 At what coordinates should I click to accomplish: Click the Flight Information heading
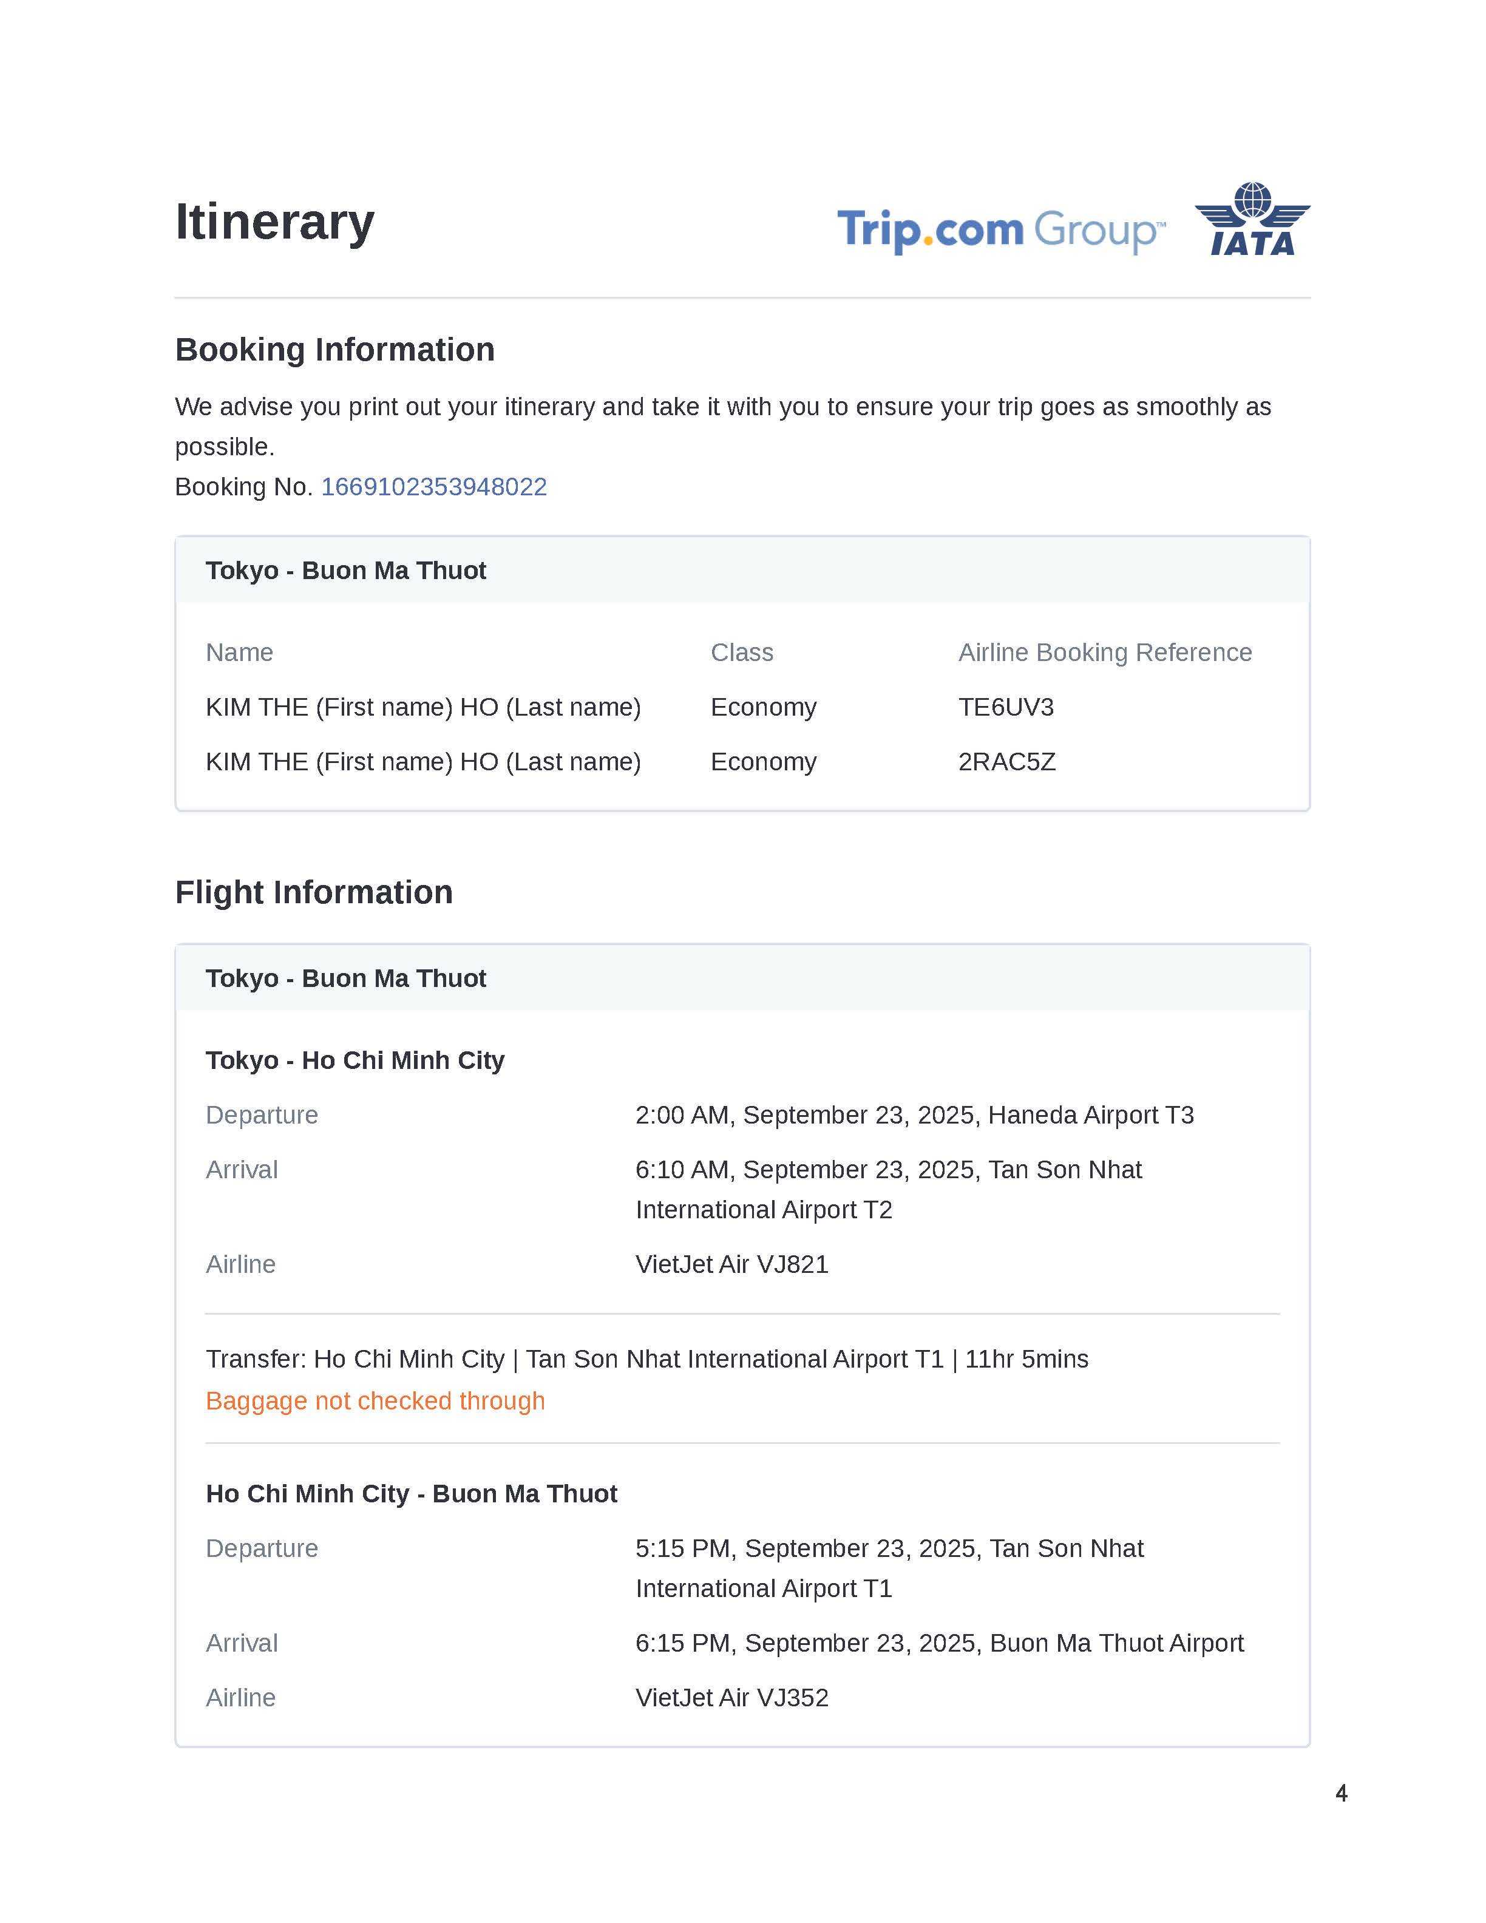[313, 892]
